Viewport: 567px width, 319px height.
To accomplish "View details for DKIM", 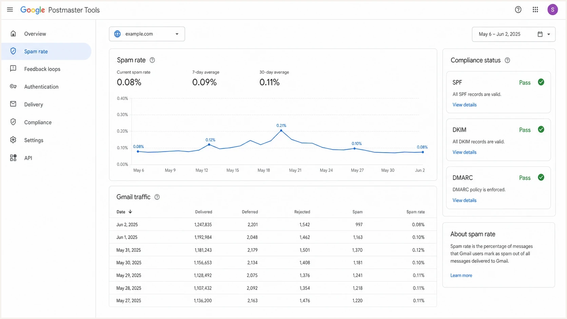I will 464,152.
